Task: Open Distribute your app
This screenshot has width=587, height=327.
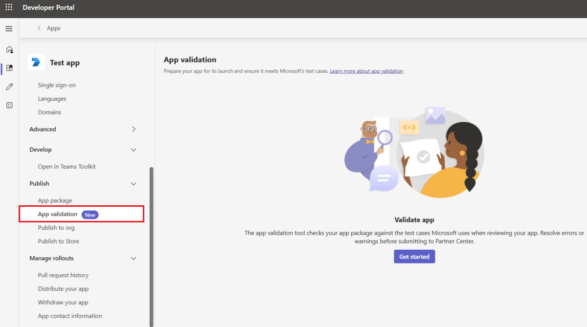Action: 63,289
